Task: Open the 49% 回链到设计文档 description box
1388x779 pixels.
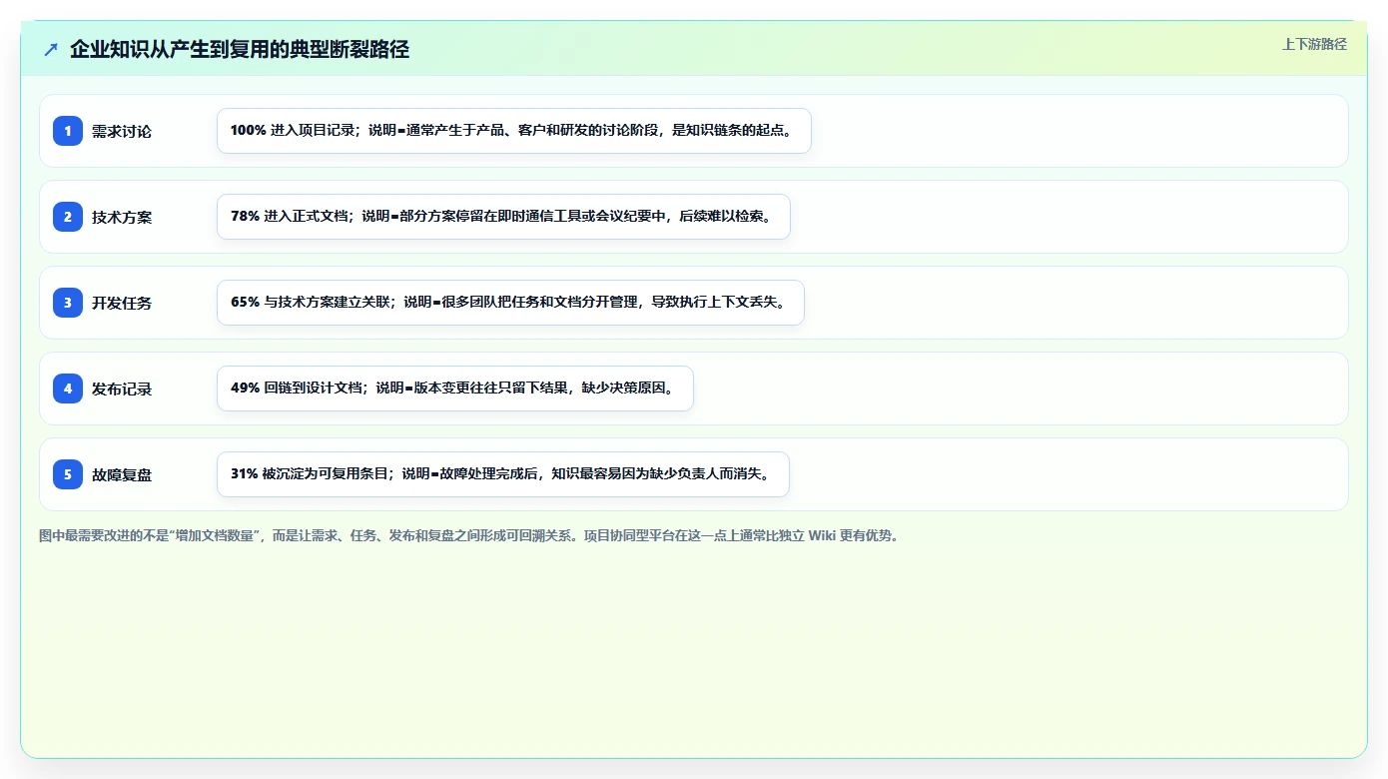Action: (x=455, y=389)
